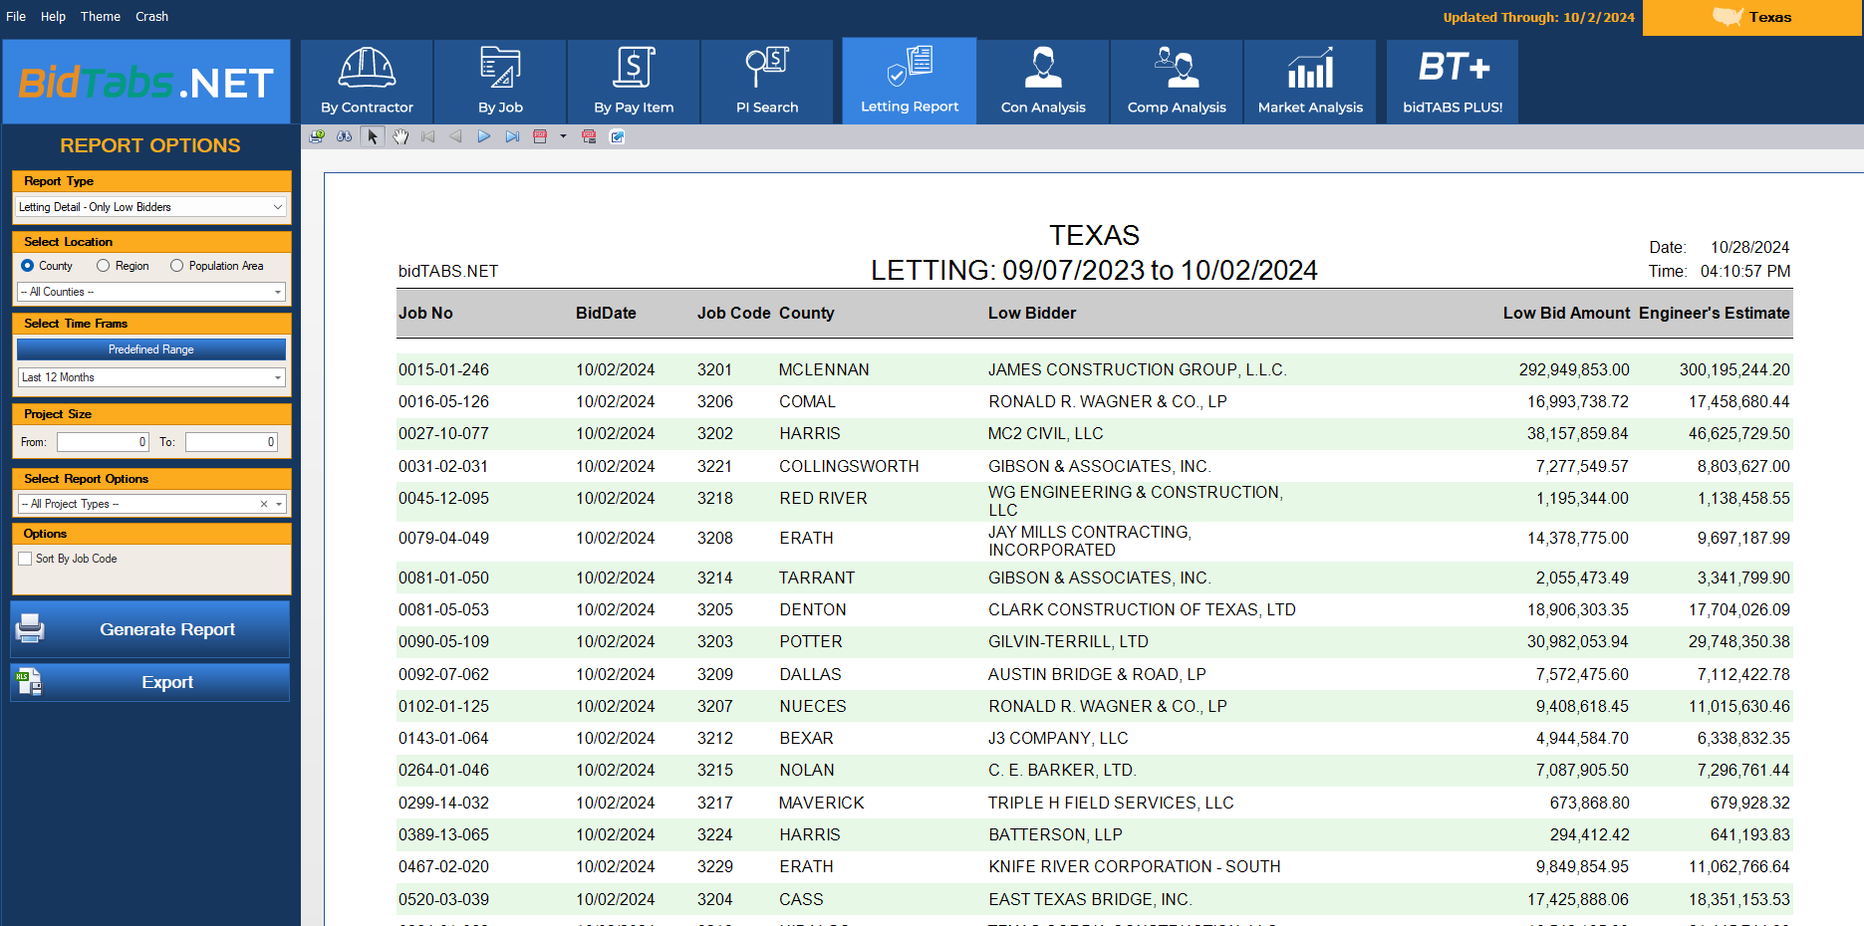Image resolution: width=1864 pixels, height=926 pixels.
Task: Click the Texas state selector button
Action: tap(1752, 17)
